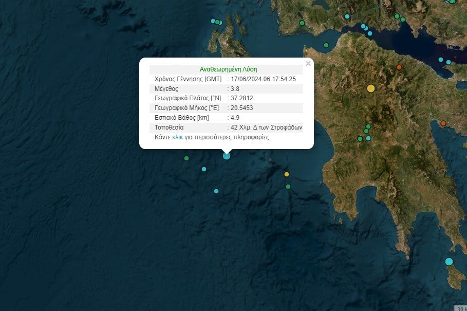Select the green marker on the mainland above popup's right edge

(302, 23)
